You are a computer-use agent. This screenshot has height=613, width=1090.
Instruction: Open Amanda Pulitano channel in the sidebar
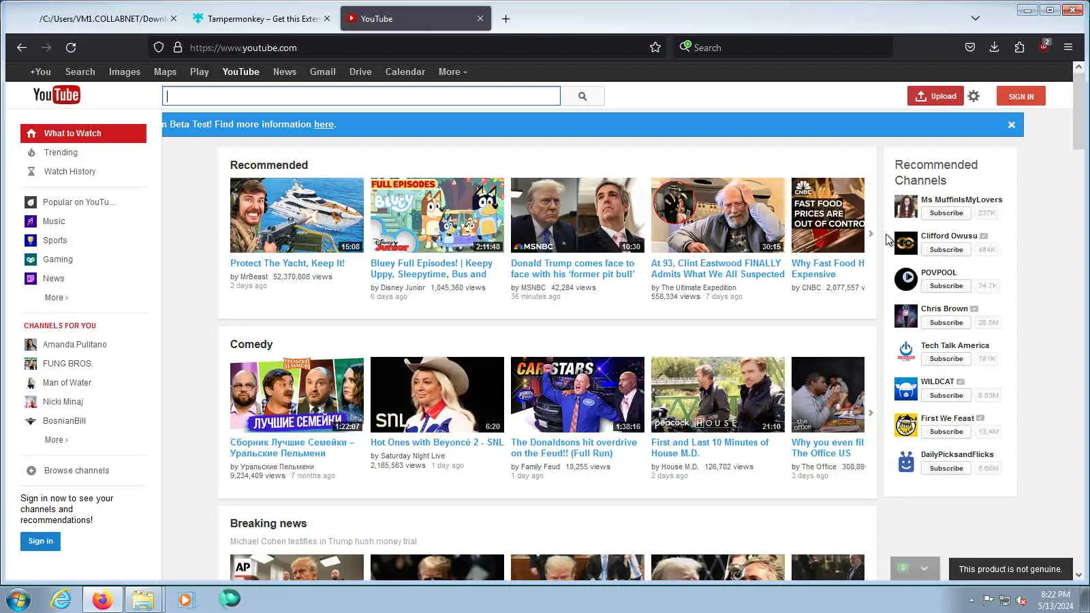(x=74, y=345)
